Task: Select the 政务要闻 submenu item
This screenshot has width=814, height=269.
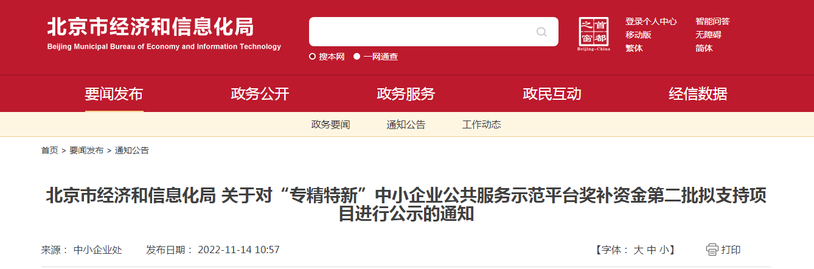Action: [x=330, y=125]
